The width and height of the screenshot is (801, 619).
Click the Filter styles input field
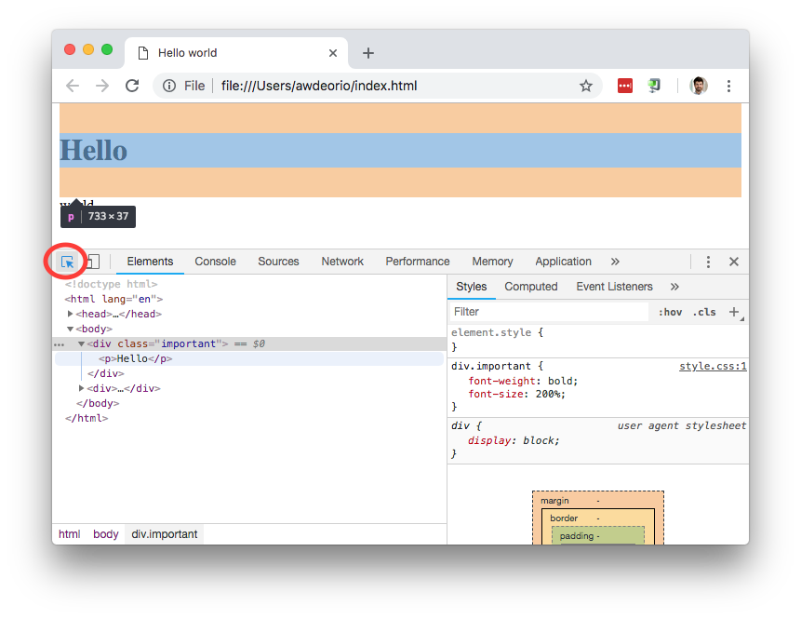549,312
